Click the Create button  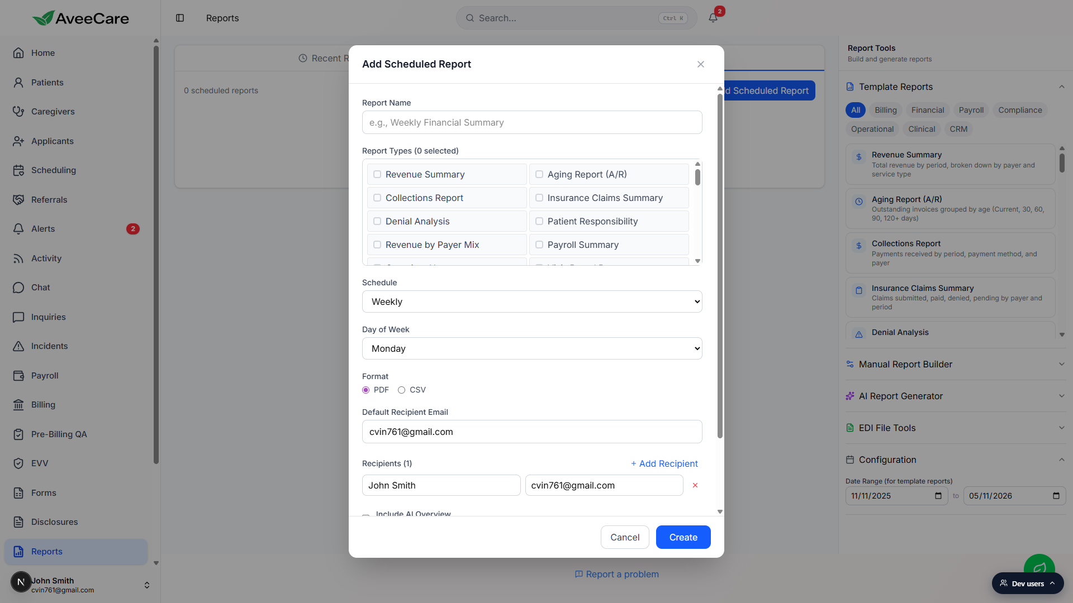pos(683,537)
